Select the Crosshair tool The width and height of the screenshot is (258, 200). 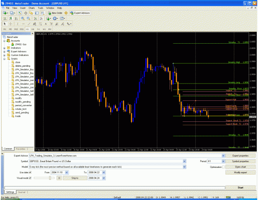[x=11, y=24]
